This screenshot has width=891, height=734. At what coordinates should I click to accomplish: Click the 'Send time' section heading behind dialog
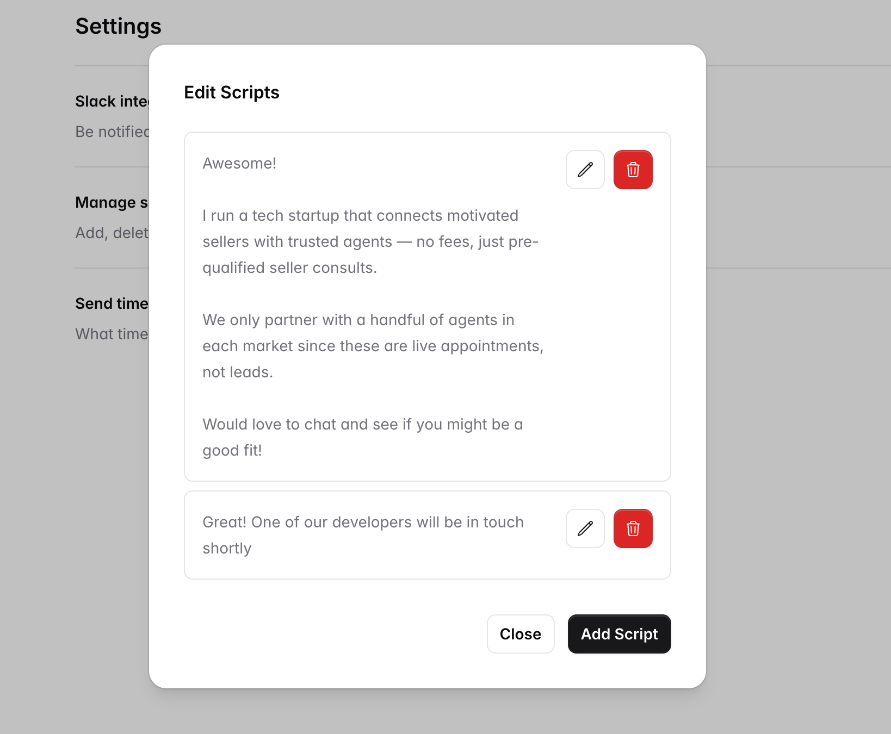(x=112, y=303)
